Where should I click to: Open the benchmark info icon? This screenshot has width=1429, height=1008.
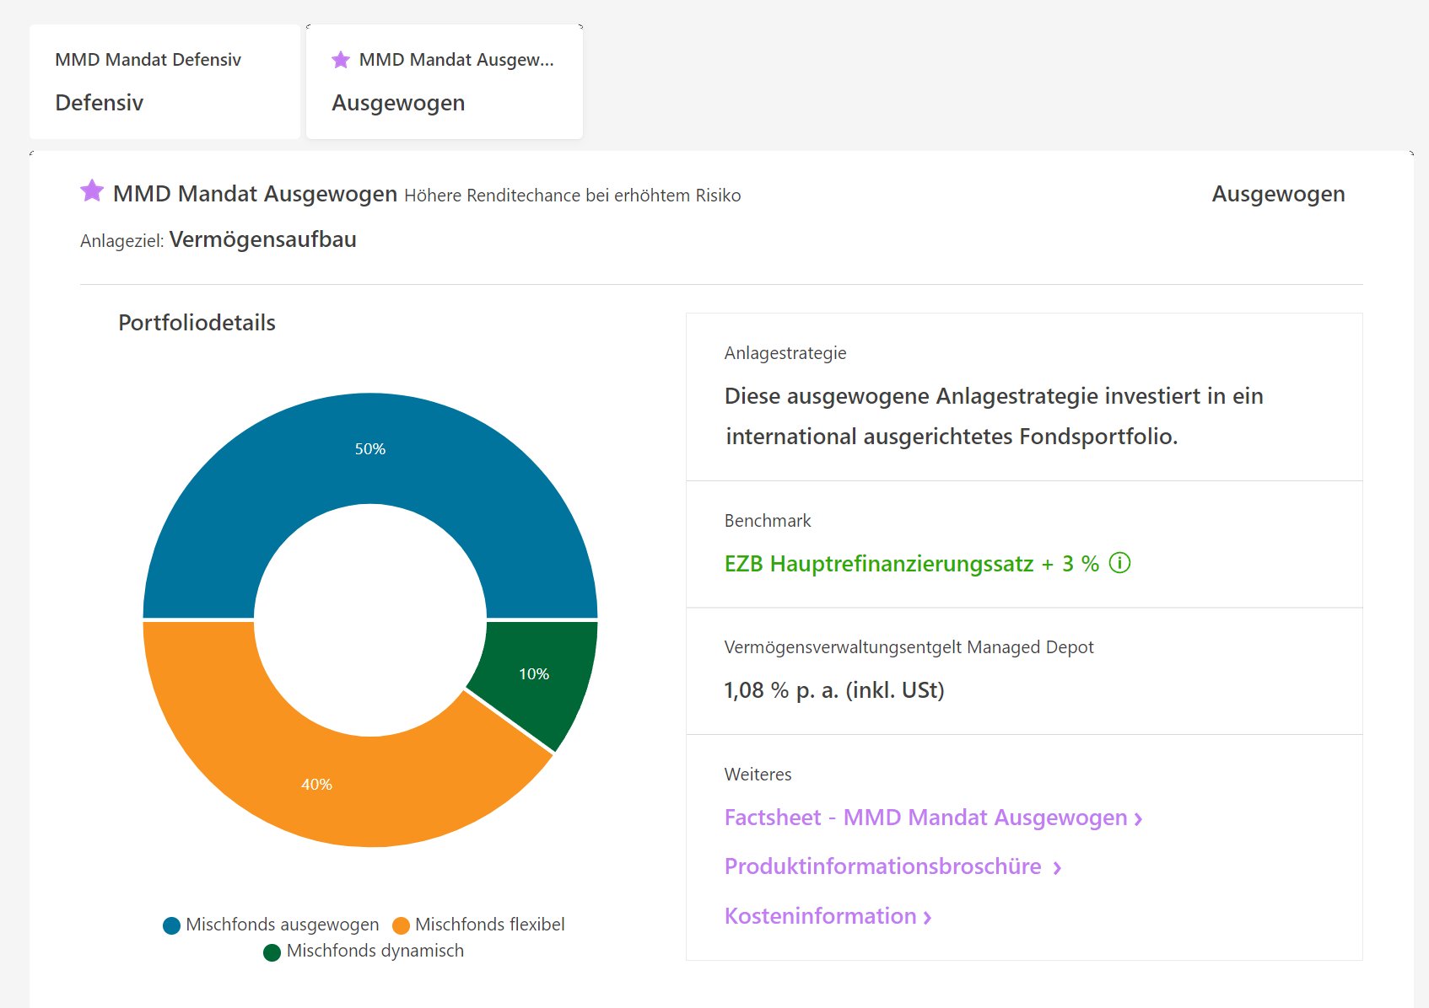click(x=1119, y=563)
